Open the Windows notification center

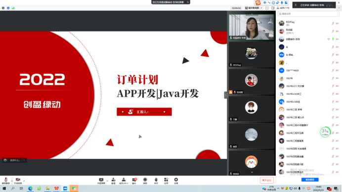pos(336,189)
